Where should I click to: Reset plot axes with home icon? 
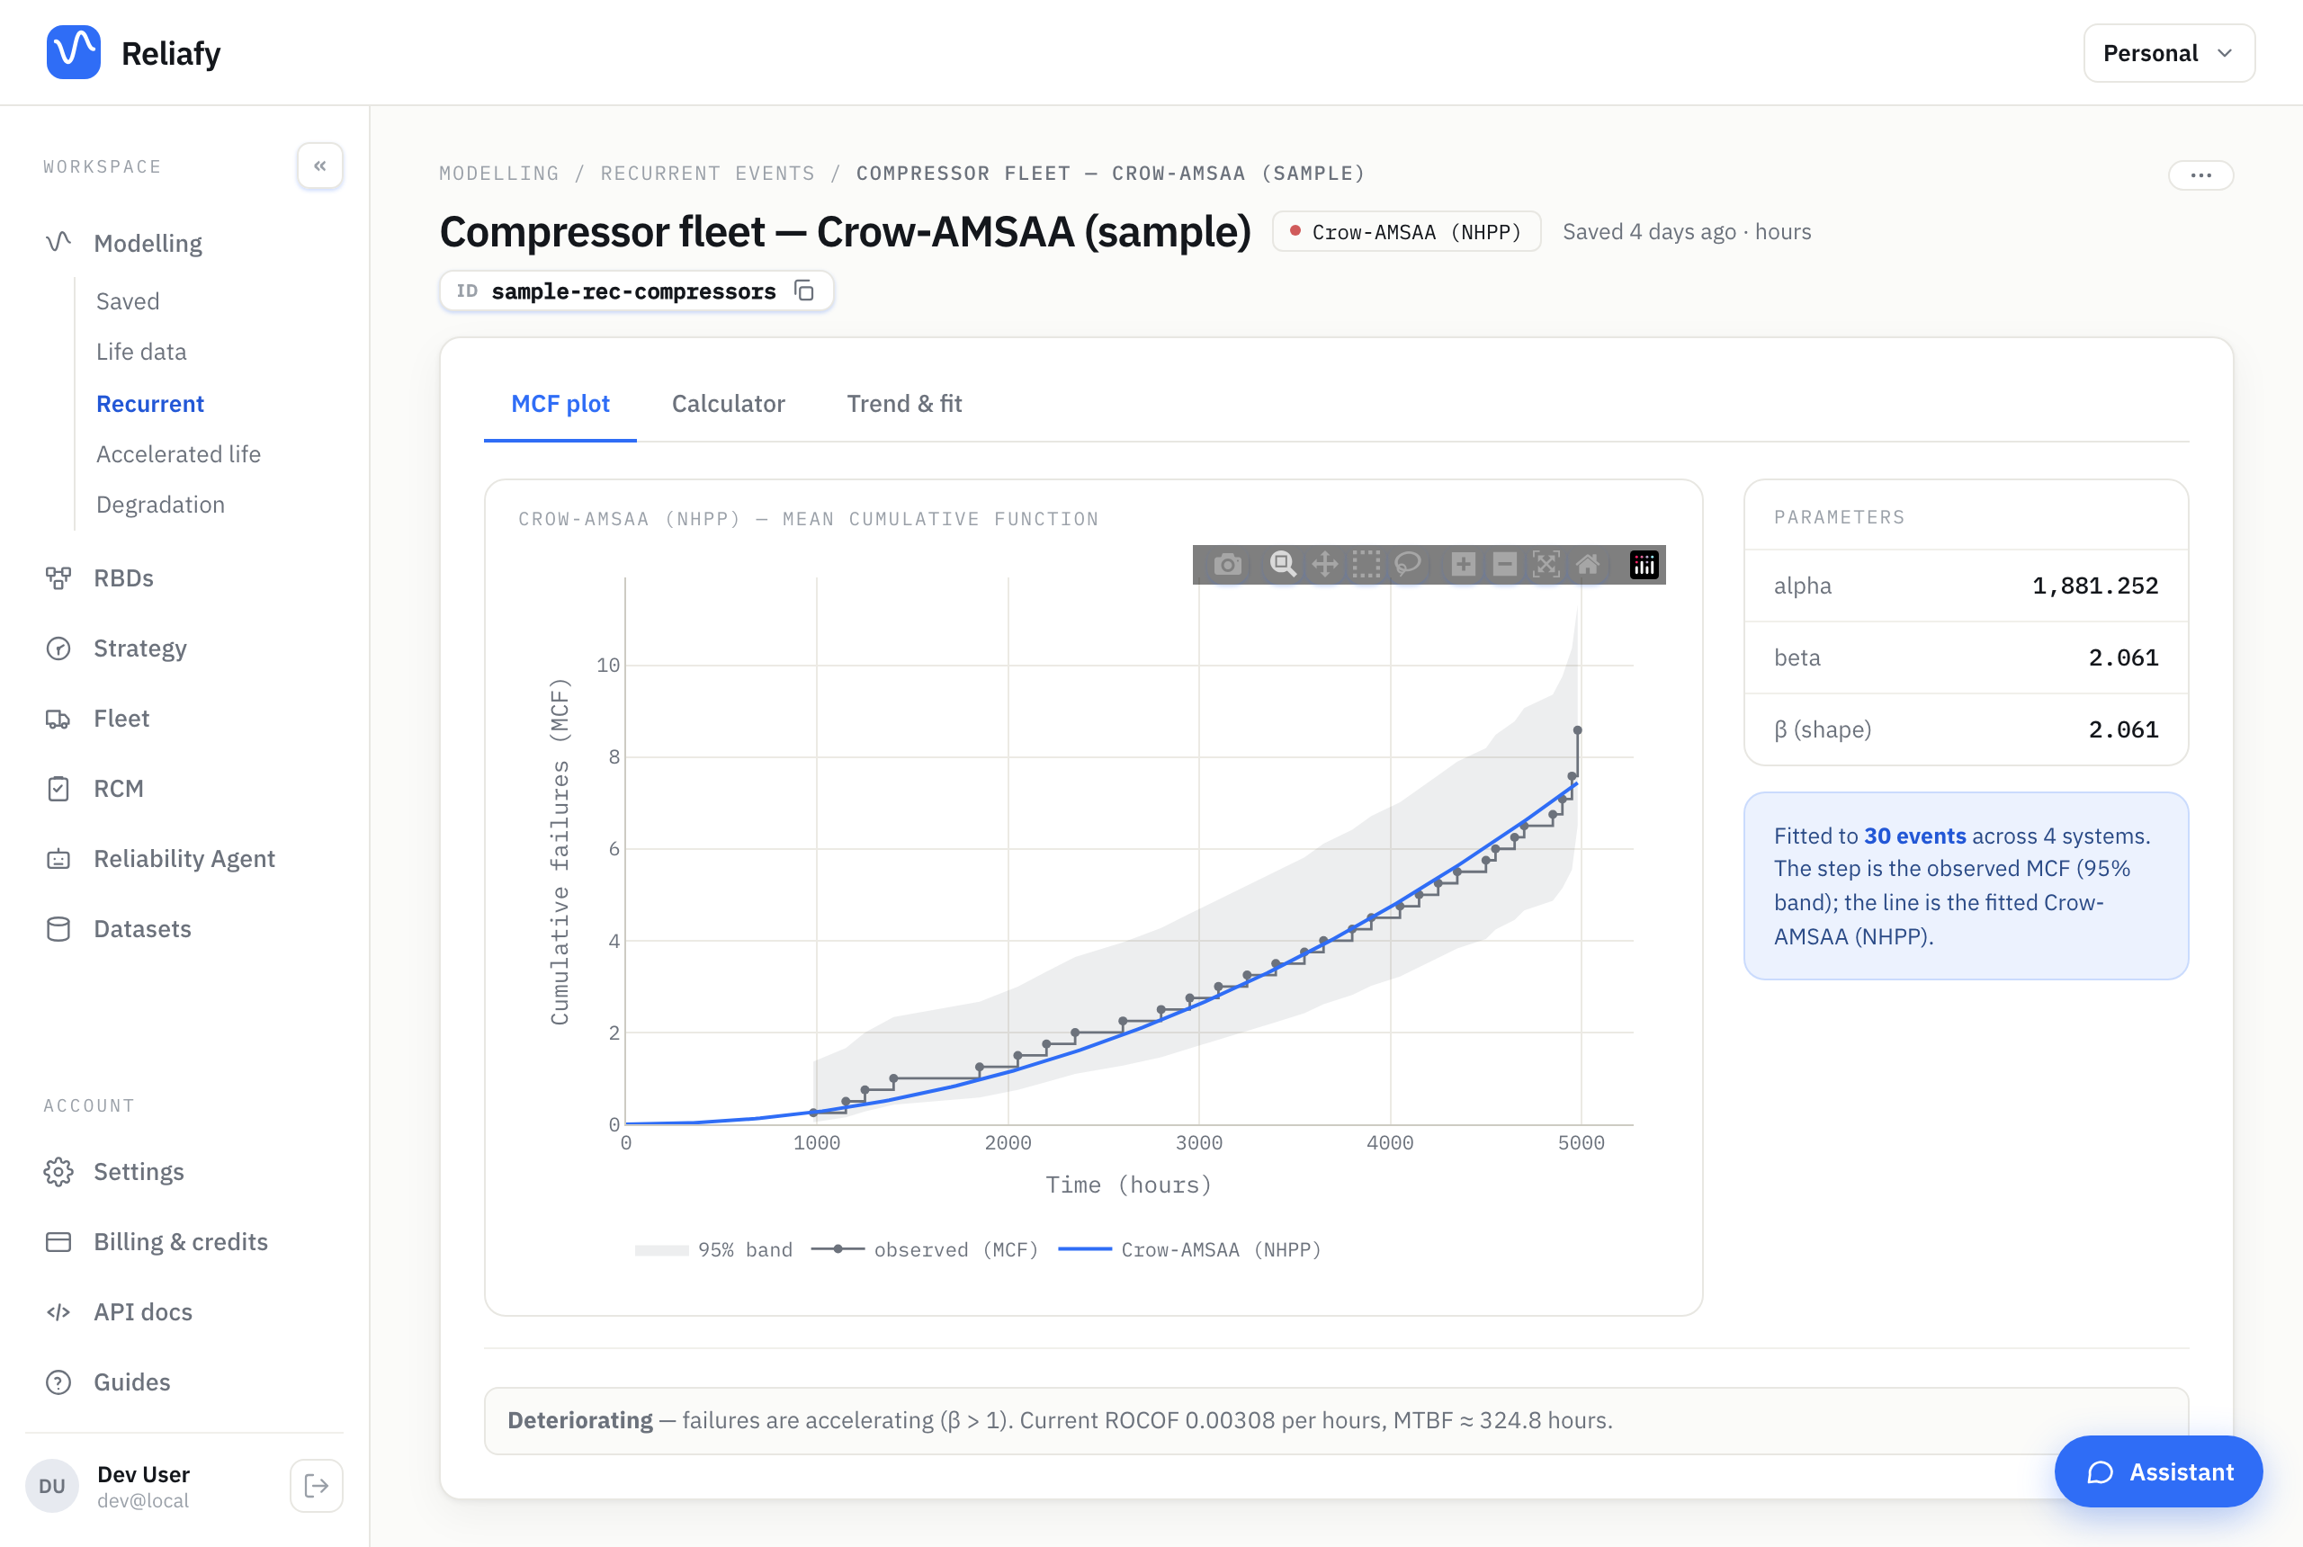coord(1588,564)
